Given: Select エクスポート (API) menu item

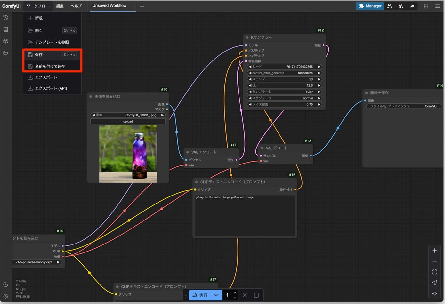Looking at the screenshot, I should click(x=51, y=88).
